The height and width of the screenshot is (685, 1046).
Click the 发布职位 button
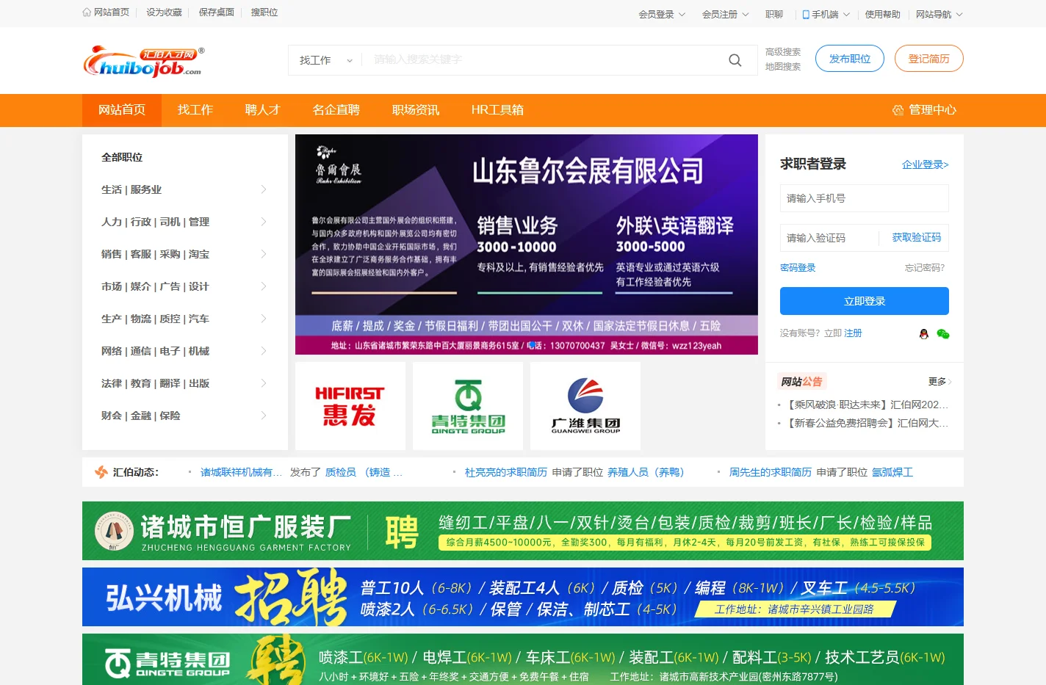pyautogui.click(x=850, y=59)
